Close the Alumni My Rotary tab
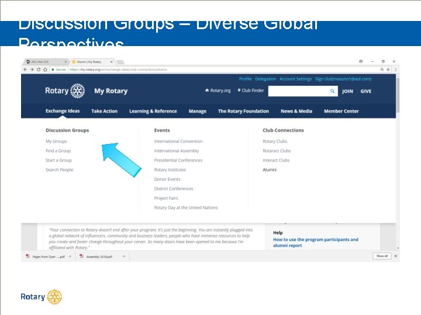 pyautogui.click(x=112, y=62)
